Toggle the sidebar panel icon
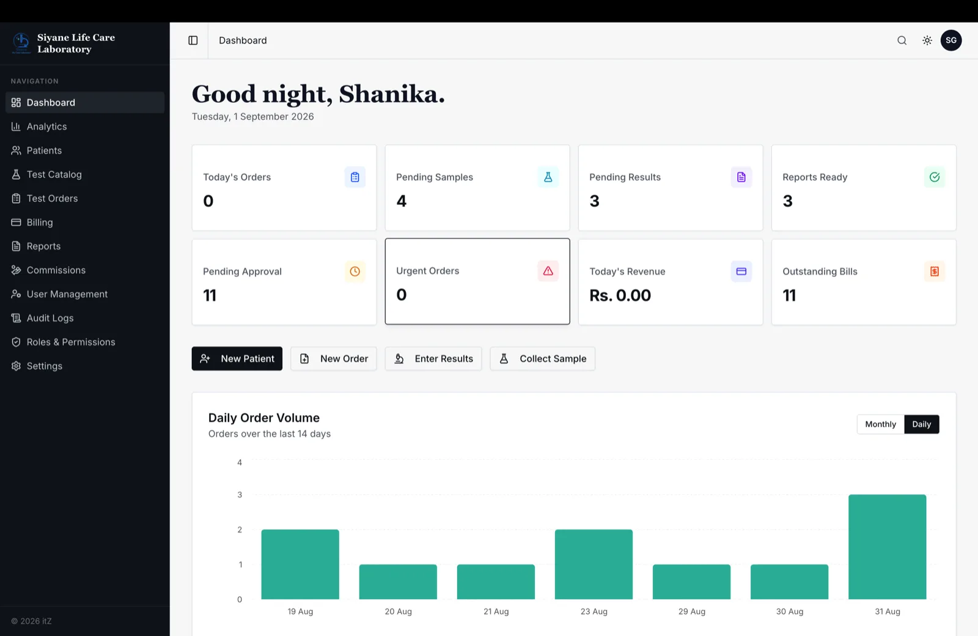Image resolution: width=978 pixels, height=636 pixels. click(193, 40)
